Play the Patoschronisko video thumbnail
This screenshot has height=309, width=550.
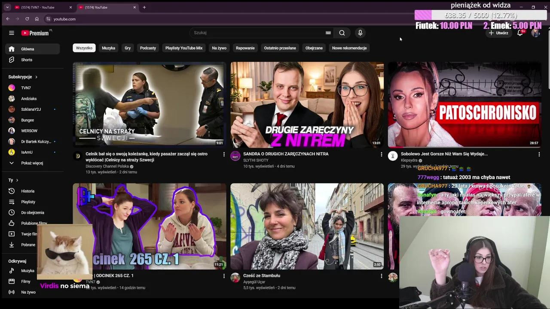click(464, 105)
